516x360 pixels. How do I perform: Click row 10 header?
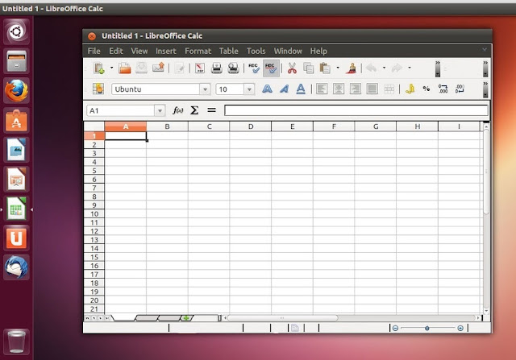point(94,213)
